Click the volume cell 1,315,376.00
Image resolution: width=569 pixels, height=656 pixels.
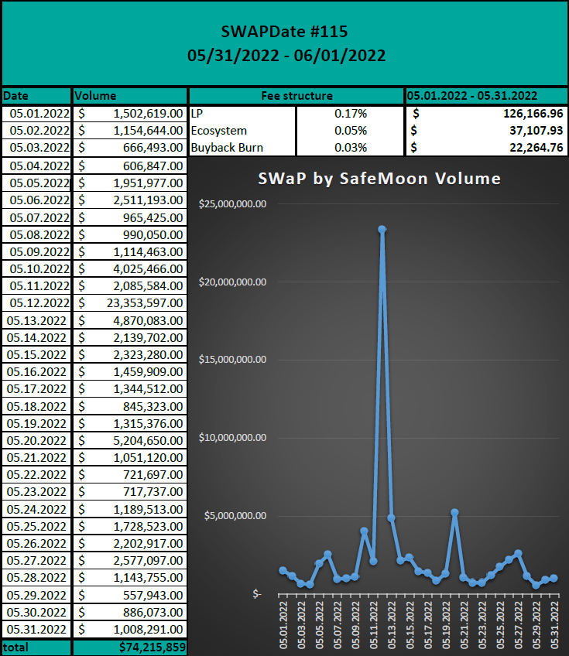tap(130, 424)
